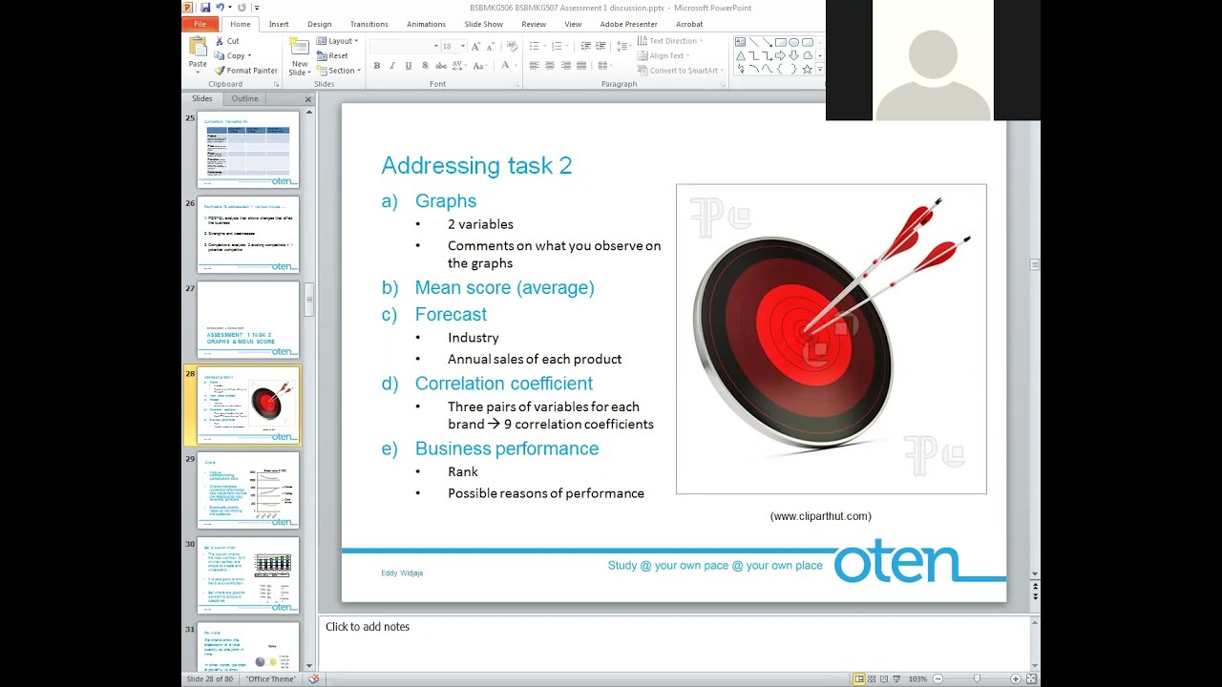Screen dimensions: 1222x687
Task: Click the Format Painter brush icon
Action: coord(220,71)
